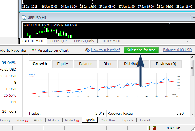Click 27 Jan 11:00 time axis label

[126, 7]
